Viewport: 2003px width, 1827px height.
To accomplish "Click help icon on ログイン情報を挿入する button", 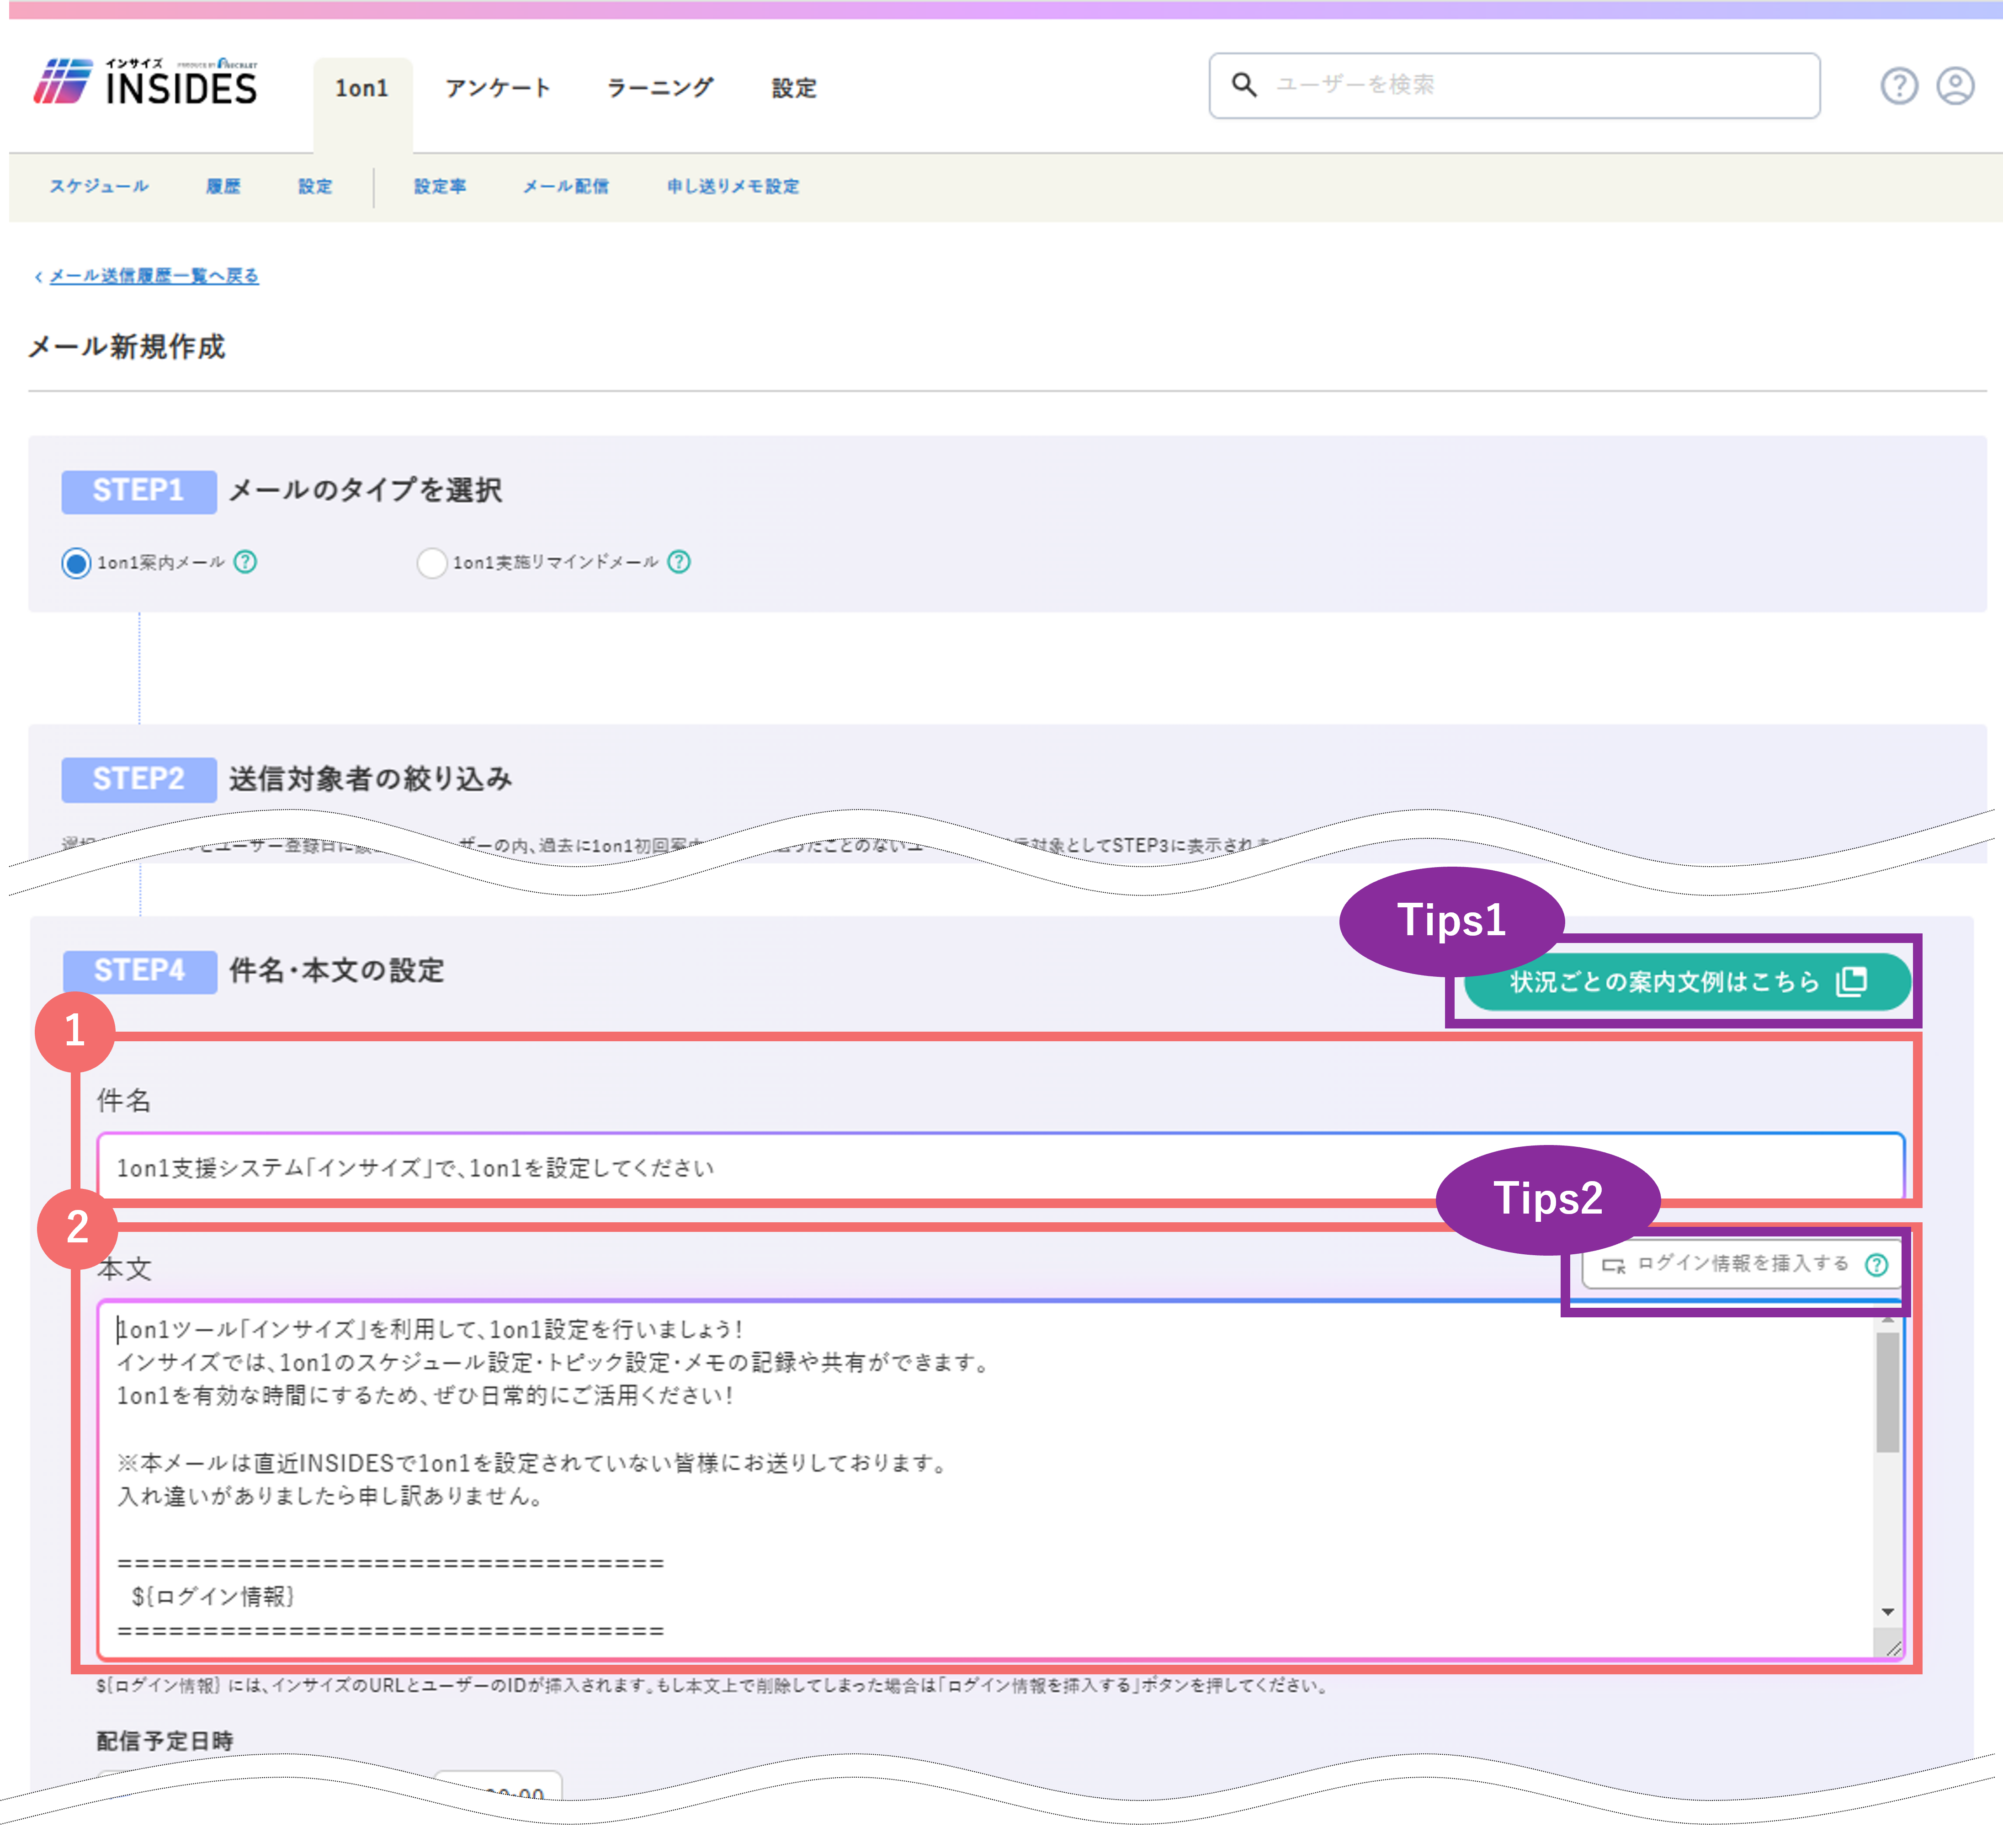I will point(1876,1264).
